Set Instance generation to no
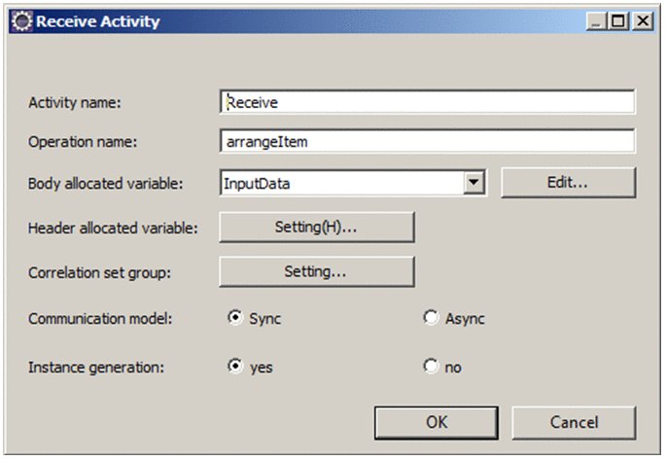This screenshot has height=460, width=666. coord(431,367)
